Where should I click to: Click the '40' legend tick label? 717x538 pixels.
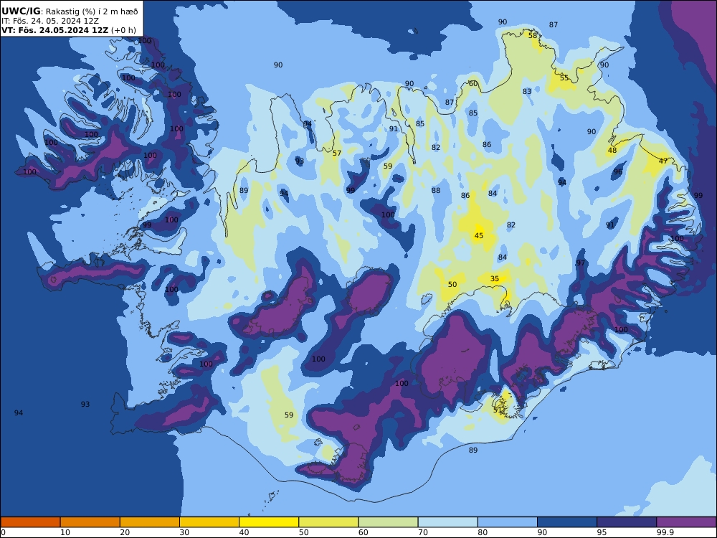244,532
